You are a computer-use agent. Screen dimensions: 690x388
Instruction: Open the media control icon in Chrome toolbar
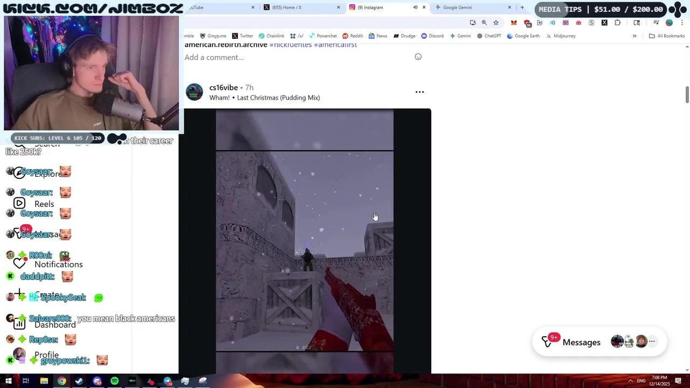656,23
